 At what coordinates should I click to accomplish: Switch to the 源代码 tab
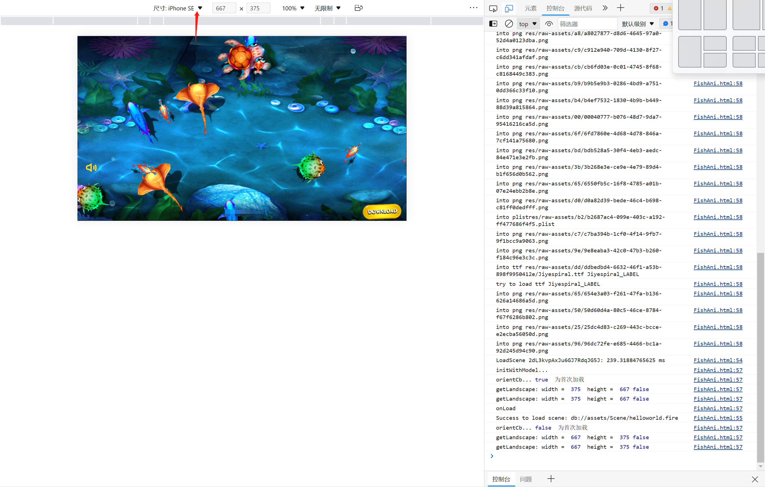[x=583, y=8]
